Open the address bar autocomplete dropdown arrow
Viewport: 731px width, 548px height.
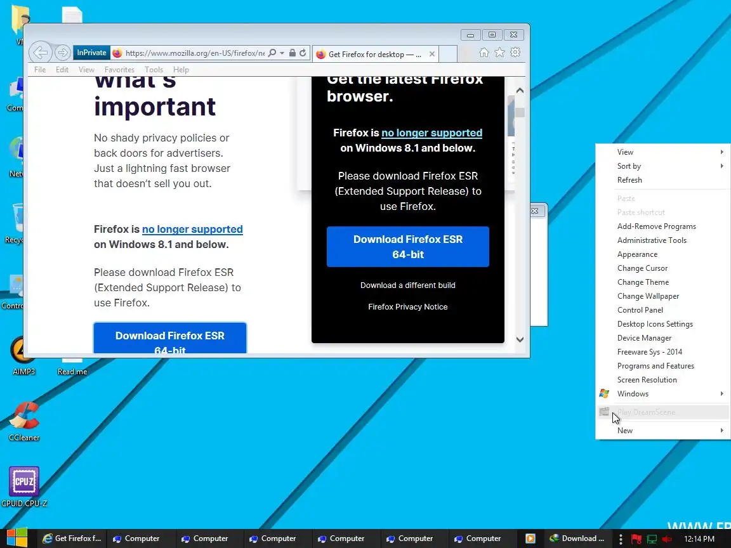tap(282, 53)
